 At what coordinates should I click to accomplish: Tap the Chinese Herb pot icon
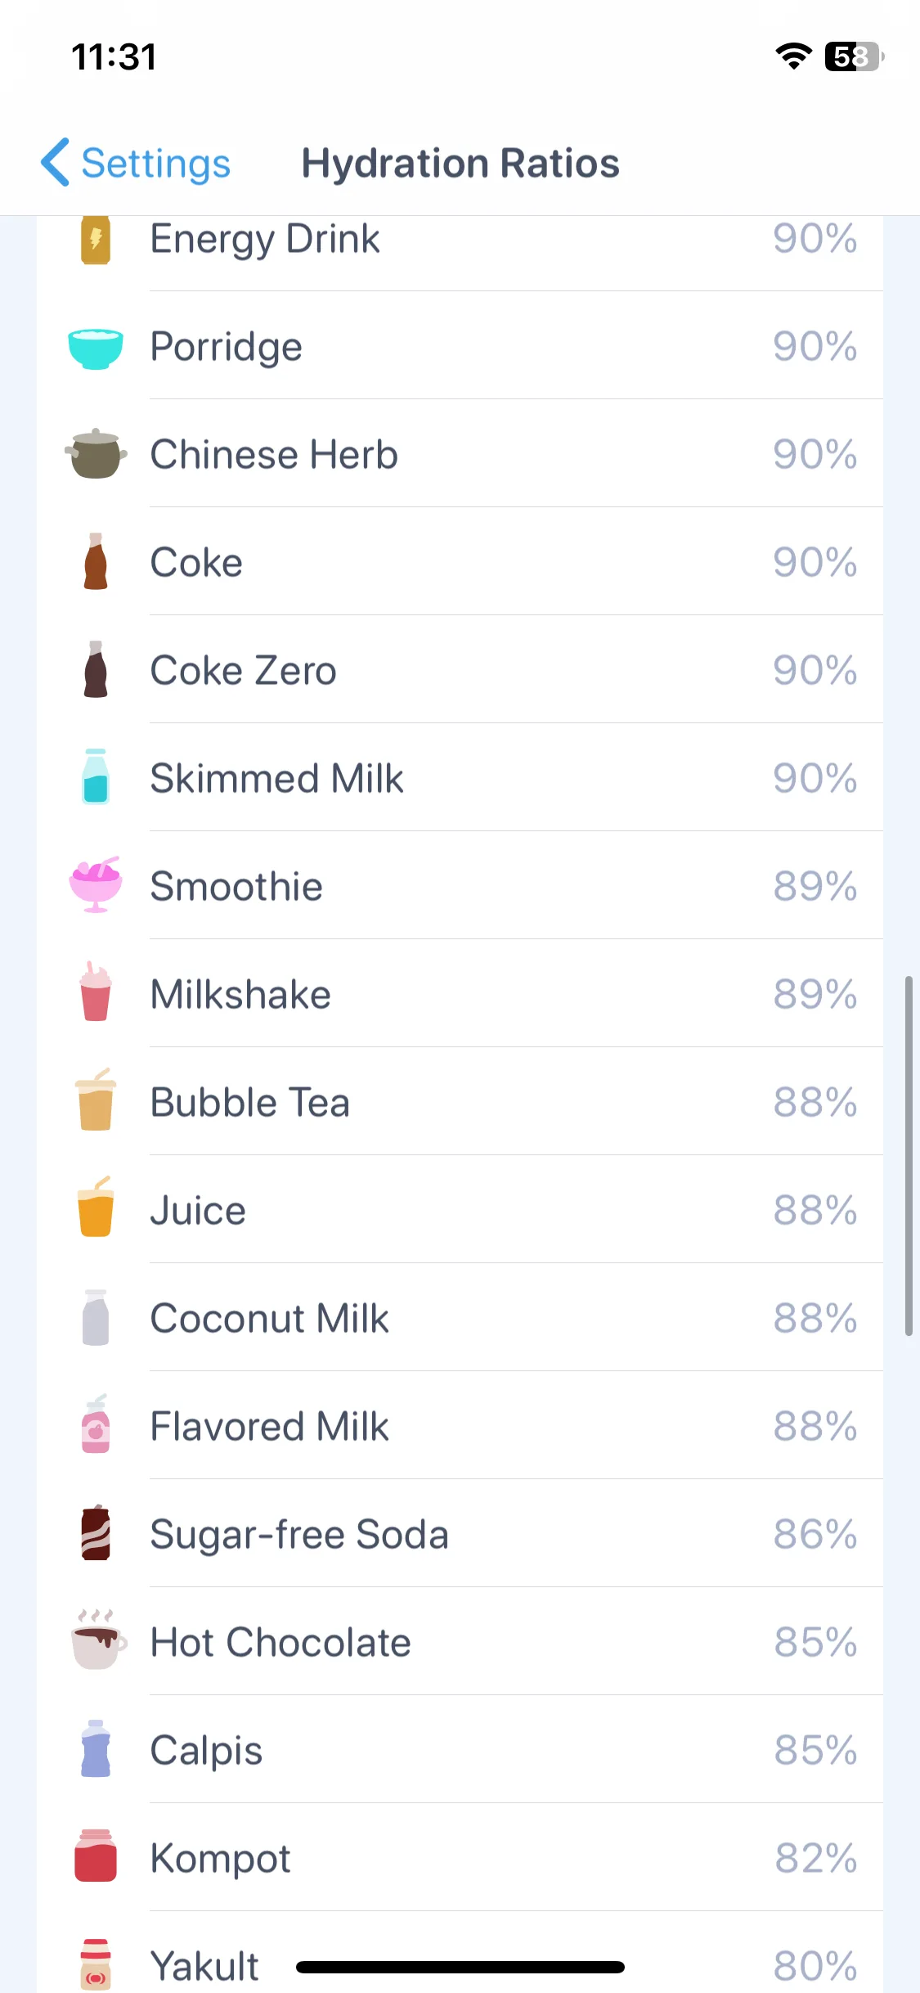pos(96,454)
